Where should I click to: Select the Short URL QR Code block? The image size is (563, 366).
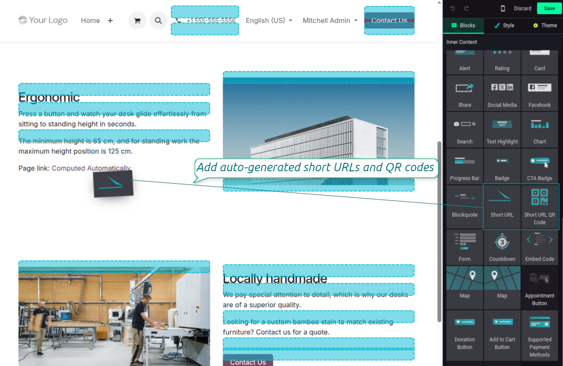pyautogui.click(x=540, y=206)
